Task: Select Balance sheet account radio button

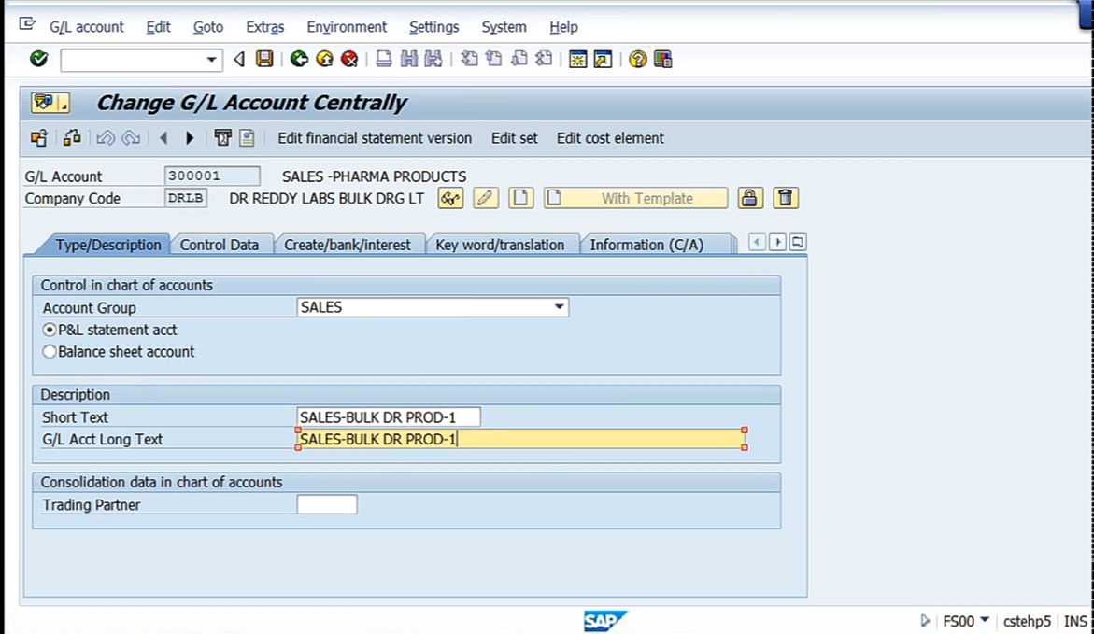Action: point(50,352)
